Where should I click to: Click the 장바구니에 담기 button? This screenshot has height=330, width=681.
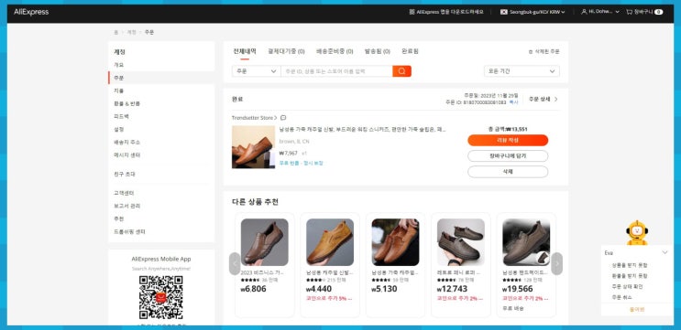click(508, 156)
